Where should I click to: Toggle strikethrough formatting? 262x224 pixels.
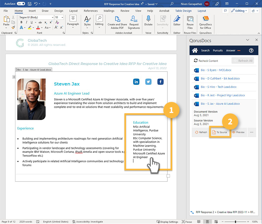pos(40,22)
